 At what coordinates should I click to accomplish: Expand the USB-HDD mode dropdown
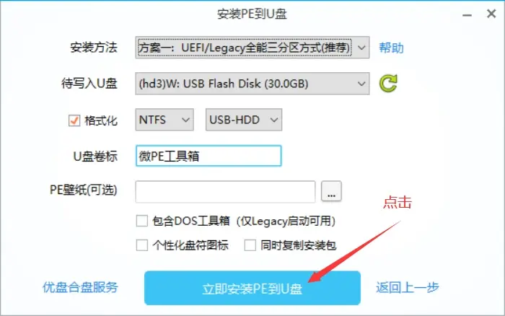click(244, 120)
